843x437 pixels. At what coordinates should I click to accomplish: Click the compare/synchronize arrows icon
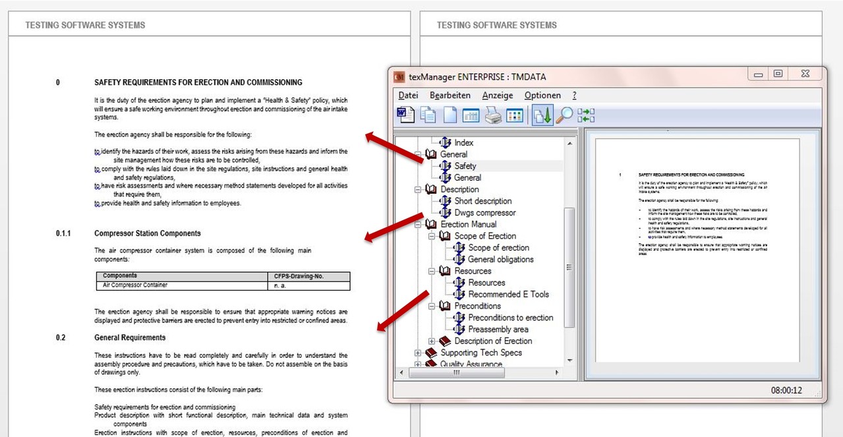click(585, 114)
